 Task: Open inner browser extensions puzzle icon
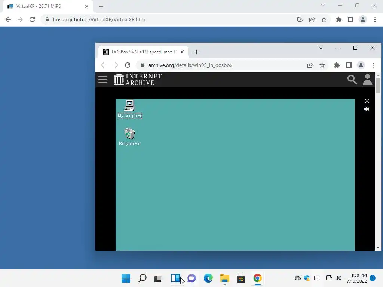coord(337,65)
